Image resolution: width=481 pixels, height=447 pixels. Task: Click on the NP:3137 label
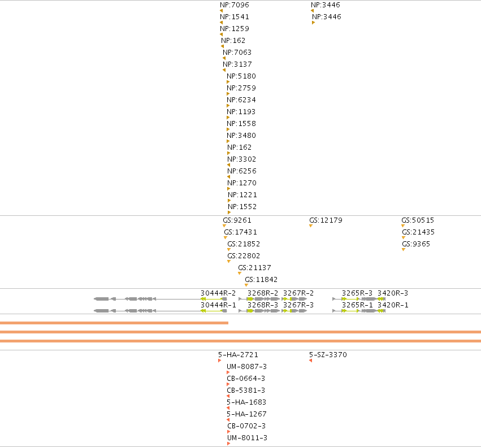click(237, 64)
